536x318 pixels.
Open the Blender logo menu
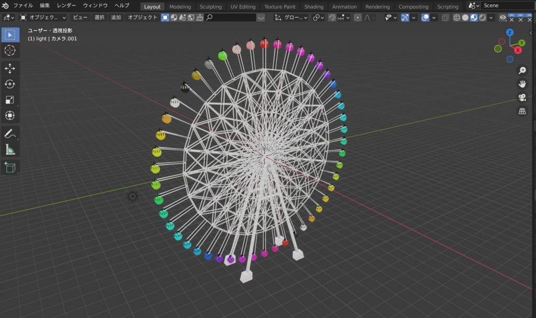pyautogui.click(x=5, y=5)
